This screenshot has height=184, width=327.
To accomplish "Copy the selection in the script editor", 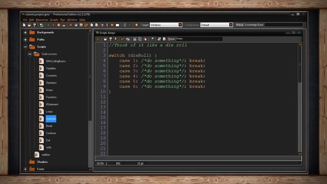I will pos(139,39).
